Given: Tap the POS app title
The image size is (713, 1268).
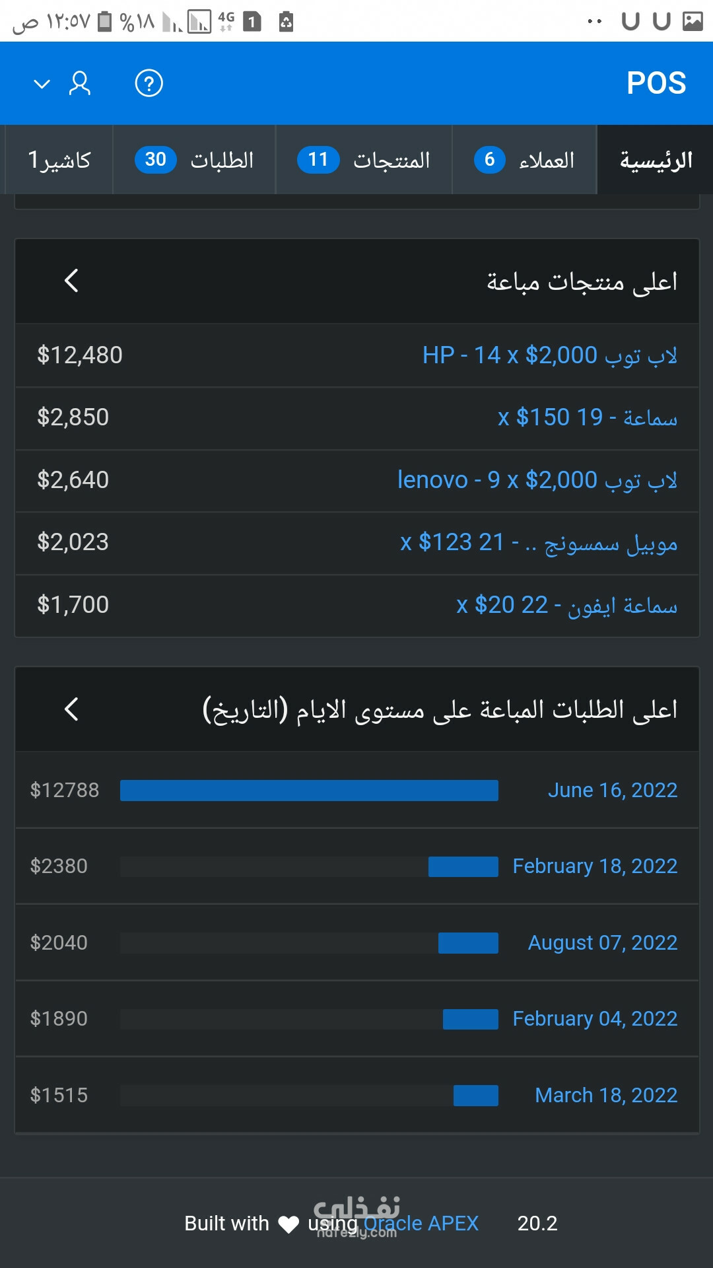Looking at the screenshot, I should [x=656, y=84].
